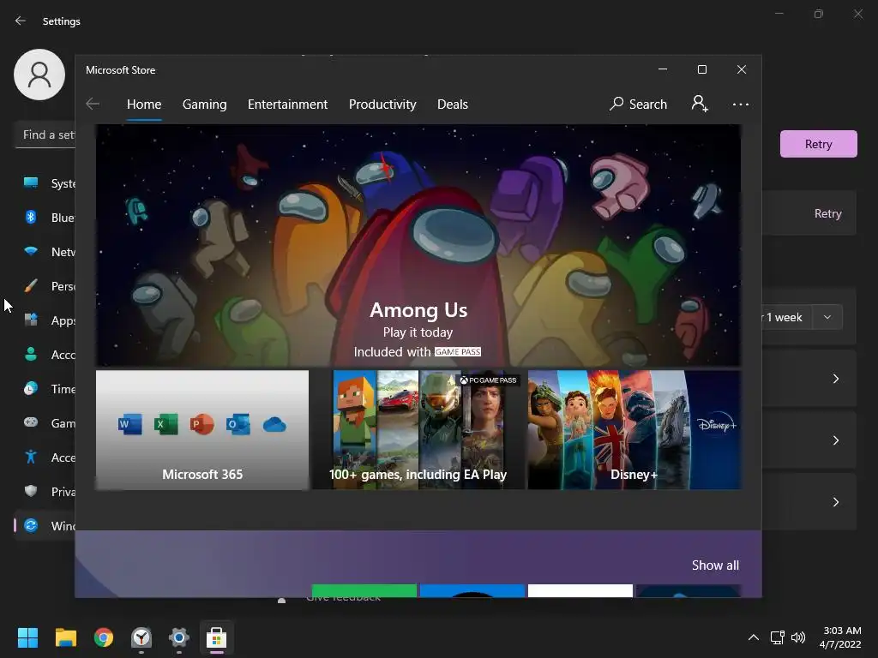Go back with the Settings back arrow
878x658 pixels.
pos(21,21)
